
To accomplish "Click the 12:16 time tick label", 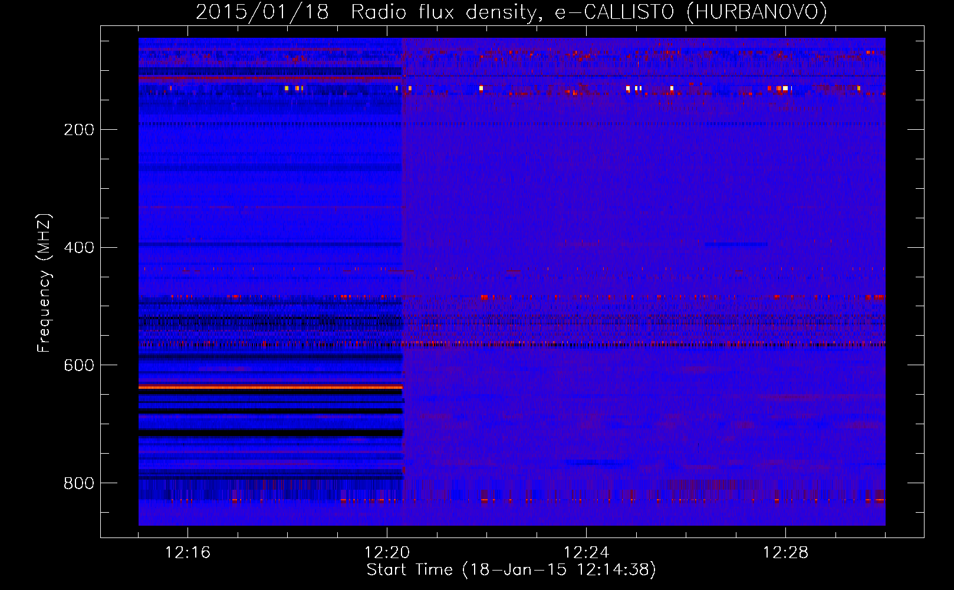I will 187,553.
